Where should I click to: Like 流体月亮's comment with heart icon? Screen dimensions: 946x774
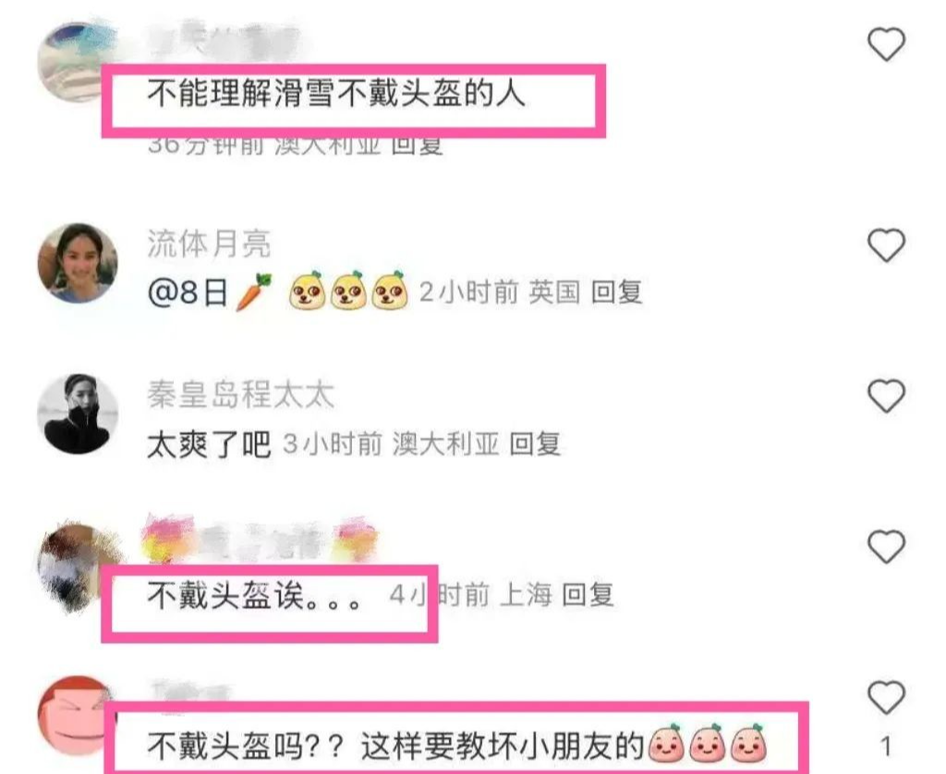coord(886,245)
